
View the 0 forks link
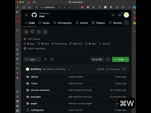coord(43,44)
